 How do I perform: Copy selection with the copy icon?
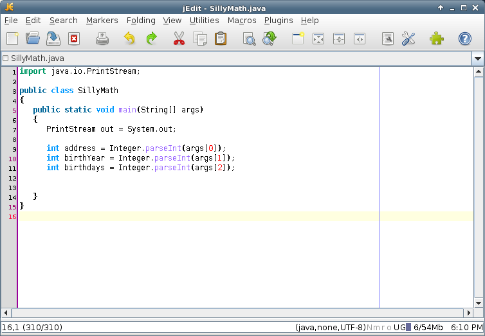[x=200, y=39]
